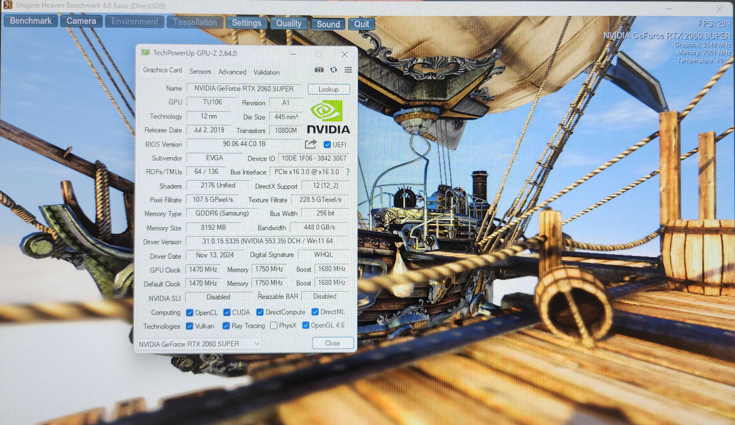Click the BIOS share/export arrow icon
The image size is (735, 425).
coord(310,144)
